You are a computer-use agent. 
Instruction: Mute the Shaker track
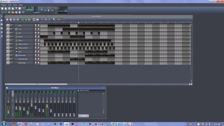11,40
